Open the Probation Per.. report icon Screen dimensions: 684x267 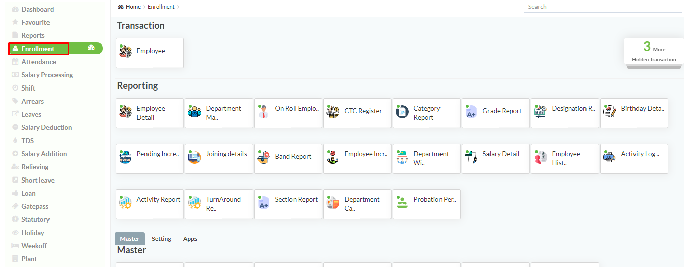tap(402, 203)
